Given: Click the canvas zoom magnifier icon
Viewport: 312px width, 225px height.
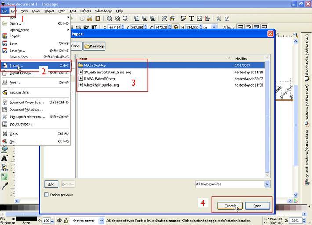Looking at the screenshot, I should (x=296, y=36).
